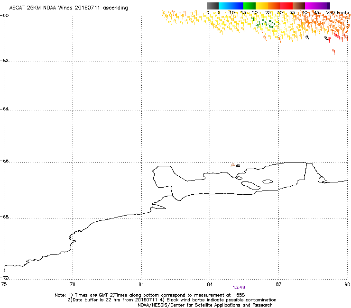
Task: Click the isolated red wind barb above -62
Action: [334, 52]
